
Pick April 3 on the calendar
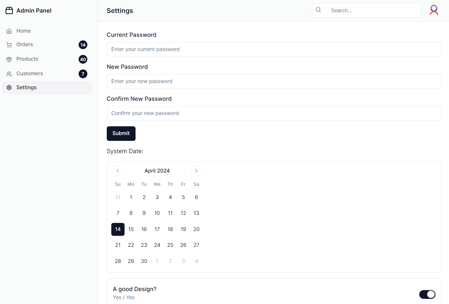(157, 197)
